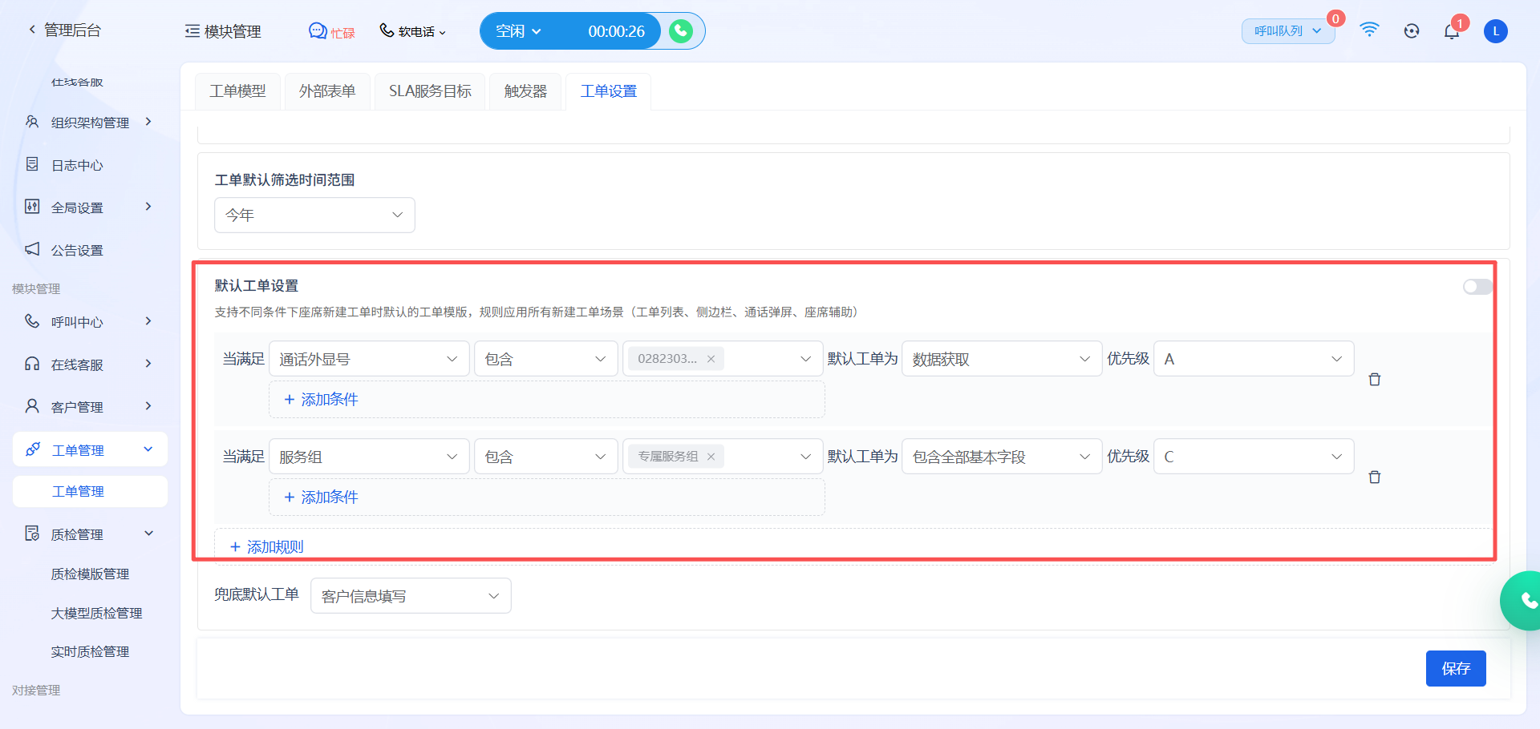Click the green phone call button in header

click(681, 31)
